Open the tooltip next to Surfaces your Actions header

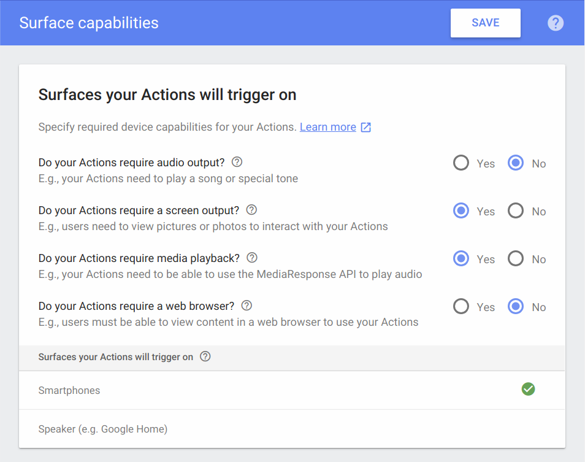click(x=205, y=356)
